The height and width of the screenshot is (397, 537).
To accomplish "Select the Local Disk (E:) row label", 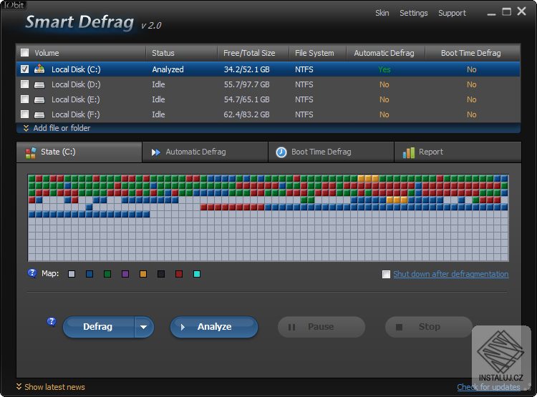I will tap(76, 99).
